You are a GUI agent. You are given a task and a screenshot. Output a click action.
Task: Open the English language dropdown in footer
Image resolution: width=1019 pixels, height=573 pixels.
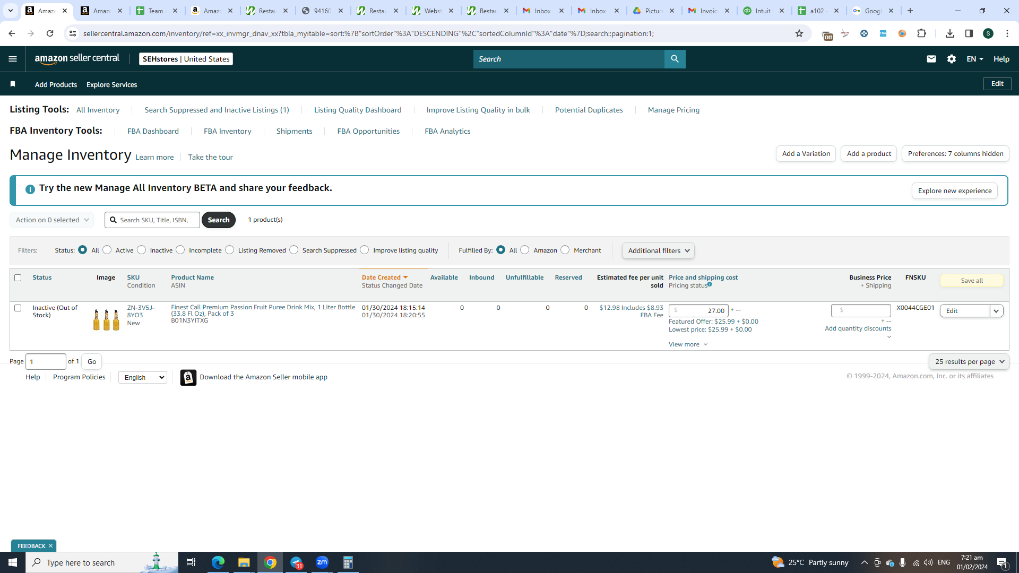point(143,377)
